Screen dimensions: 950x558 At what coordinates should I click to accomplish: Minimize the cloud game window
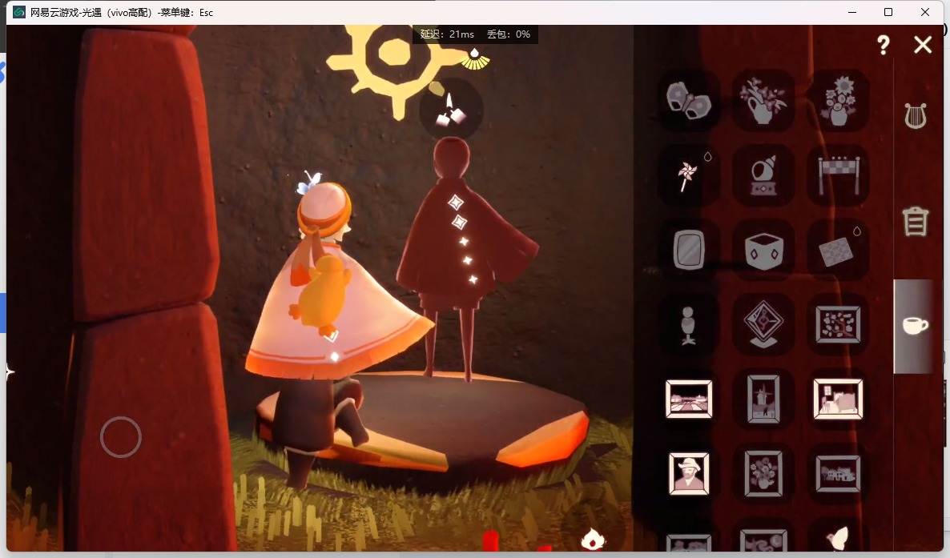(x=852, y=12)
